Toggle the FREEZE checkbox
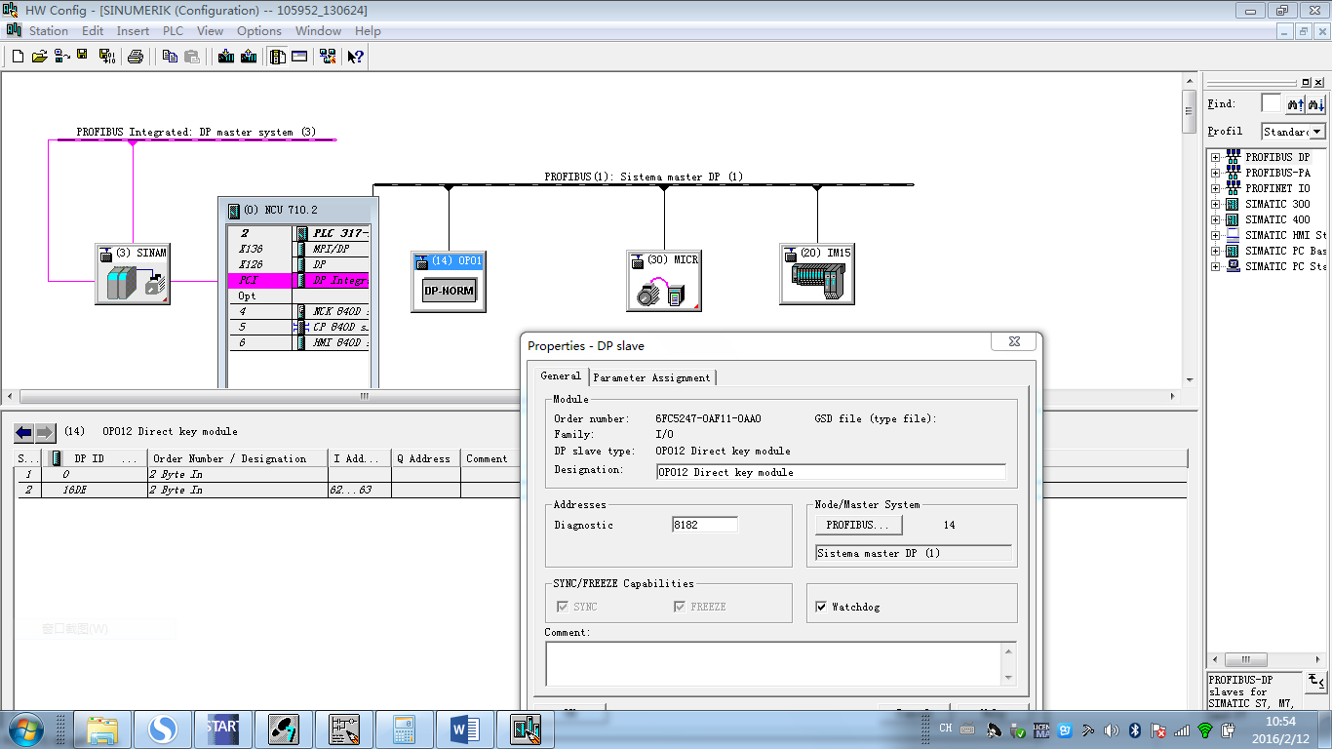1332x749 pixels. (x=680, y=607)
